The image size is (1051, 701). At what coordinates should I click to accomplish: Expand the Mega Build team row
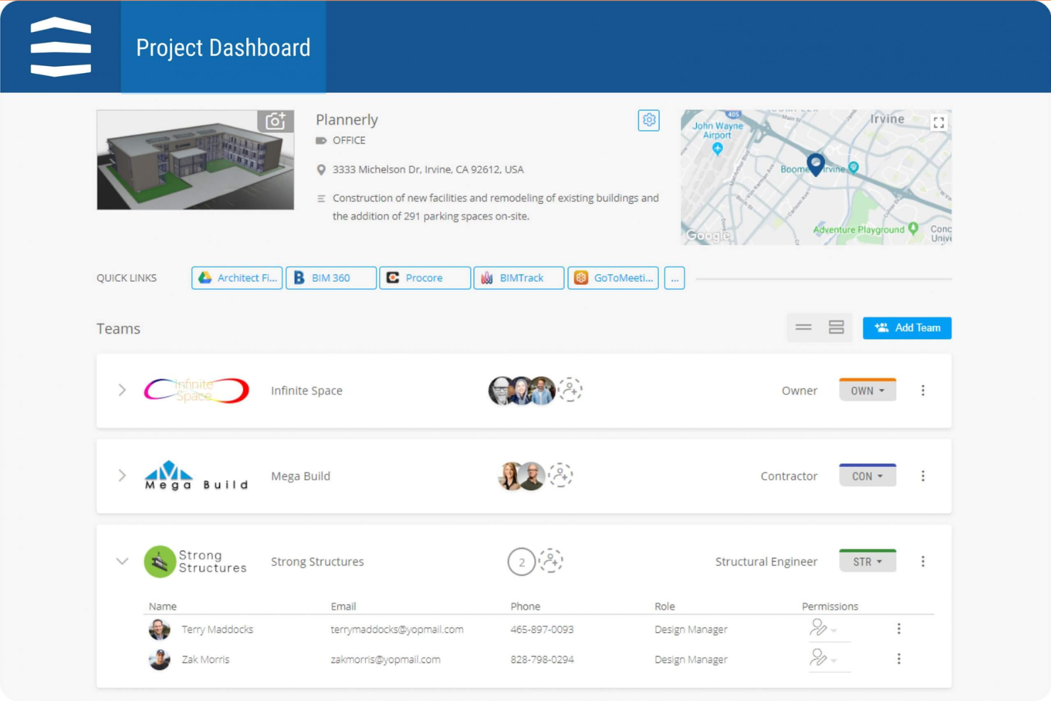pyautogui.click(x=122, y=476)
